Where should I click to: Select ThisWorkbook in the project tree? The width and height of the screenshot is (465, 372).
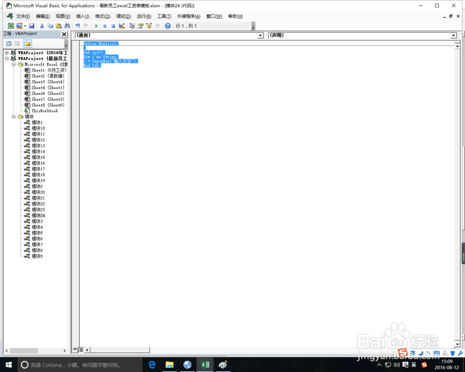tap(45, 111)
